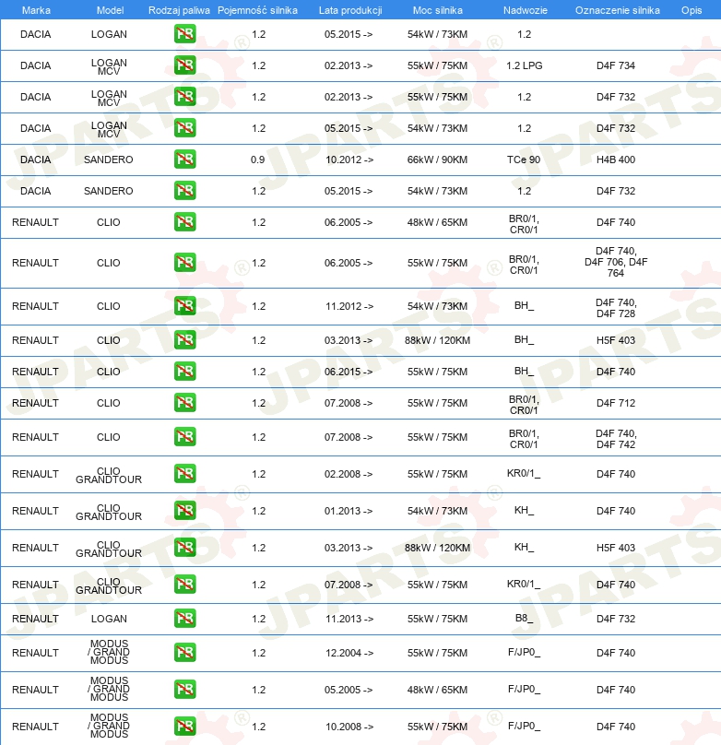Click the fuel icon for the Clio H5F 403 engine
This screenshot has height=745, width=721.
184,340
